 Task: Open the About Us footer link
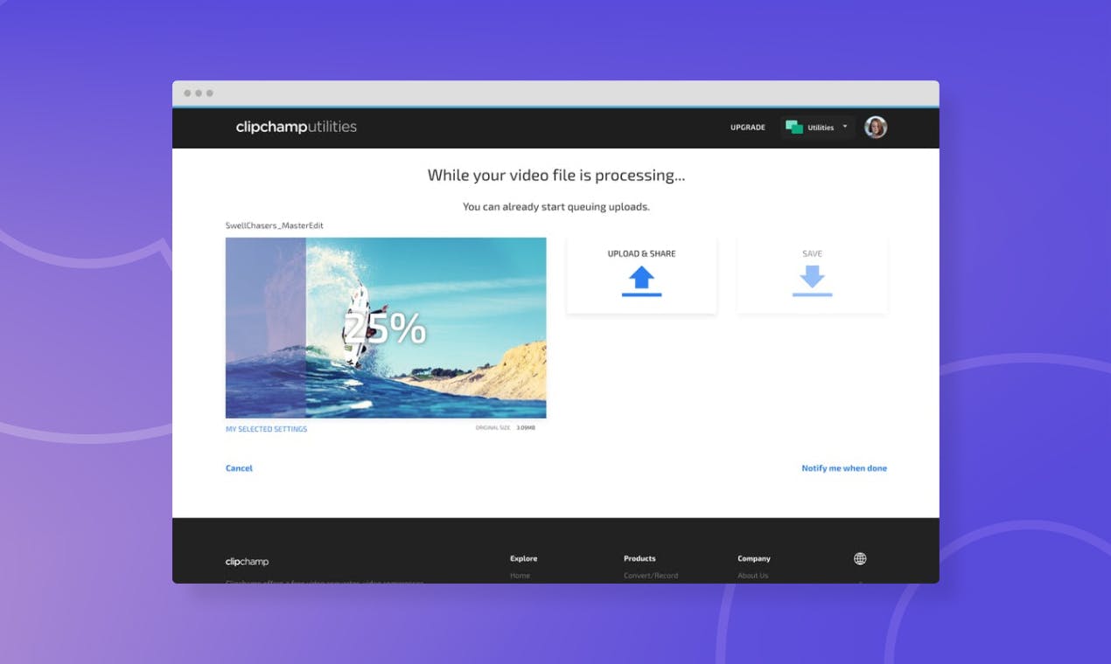753,576
